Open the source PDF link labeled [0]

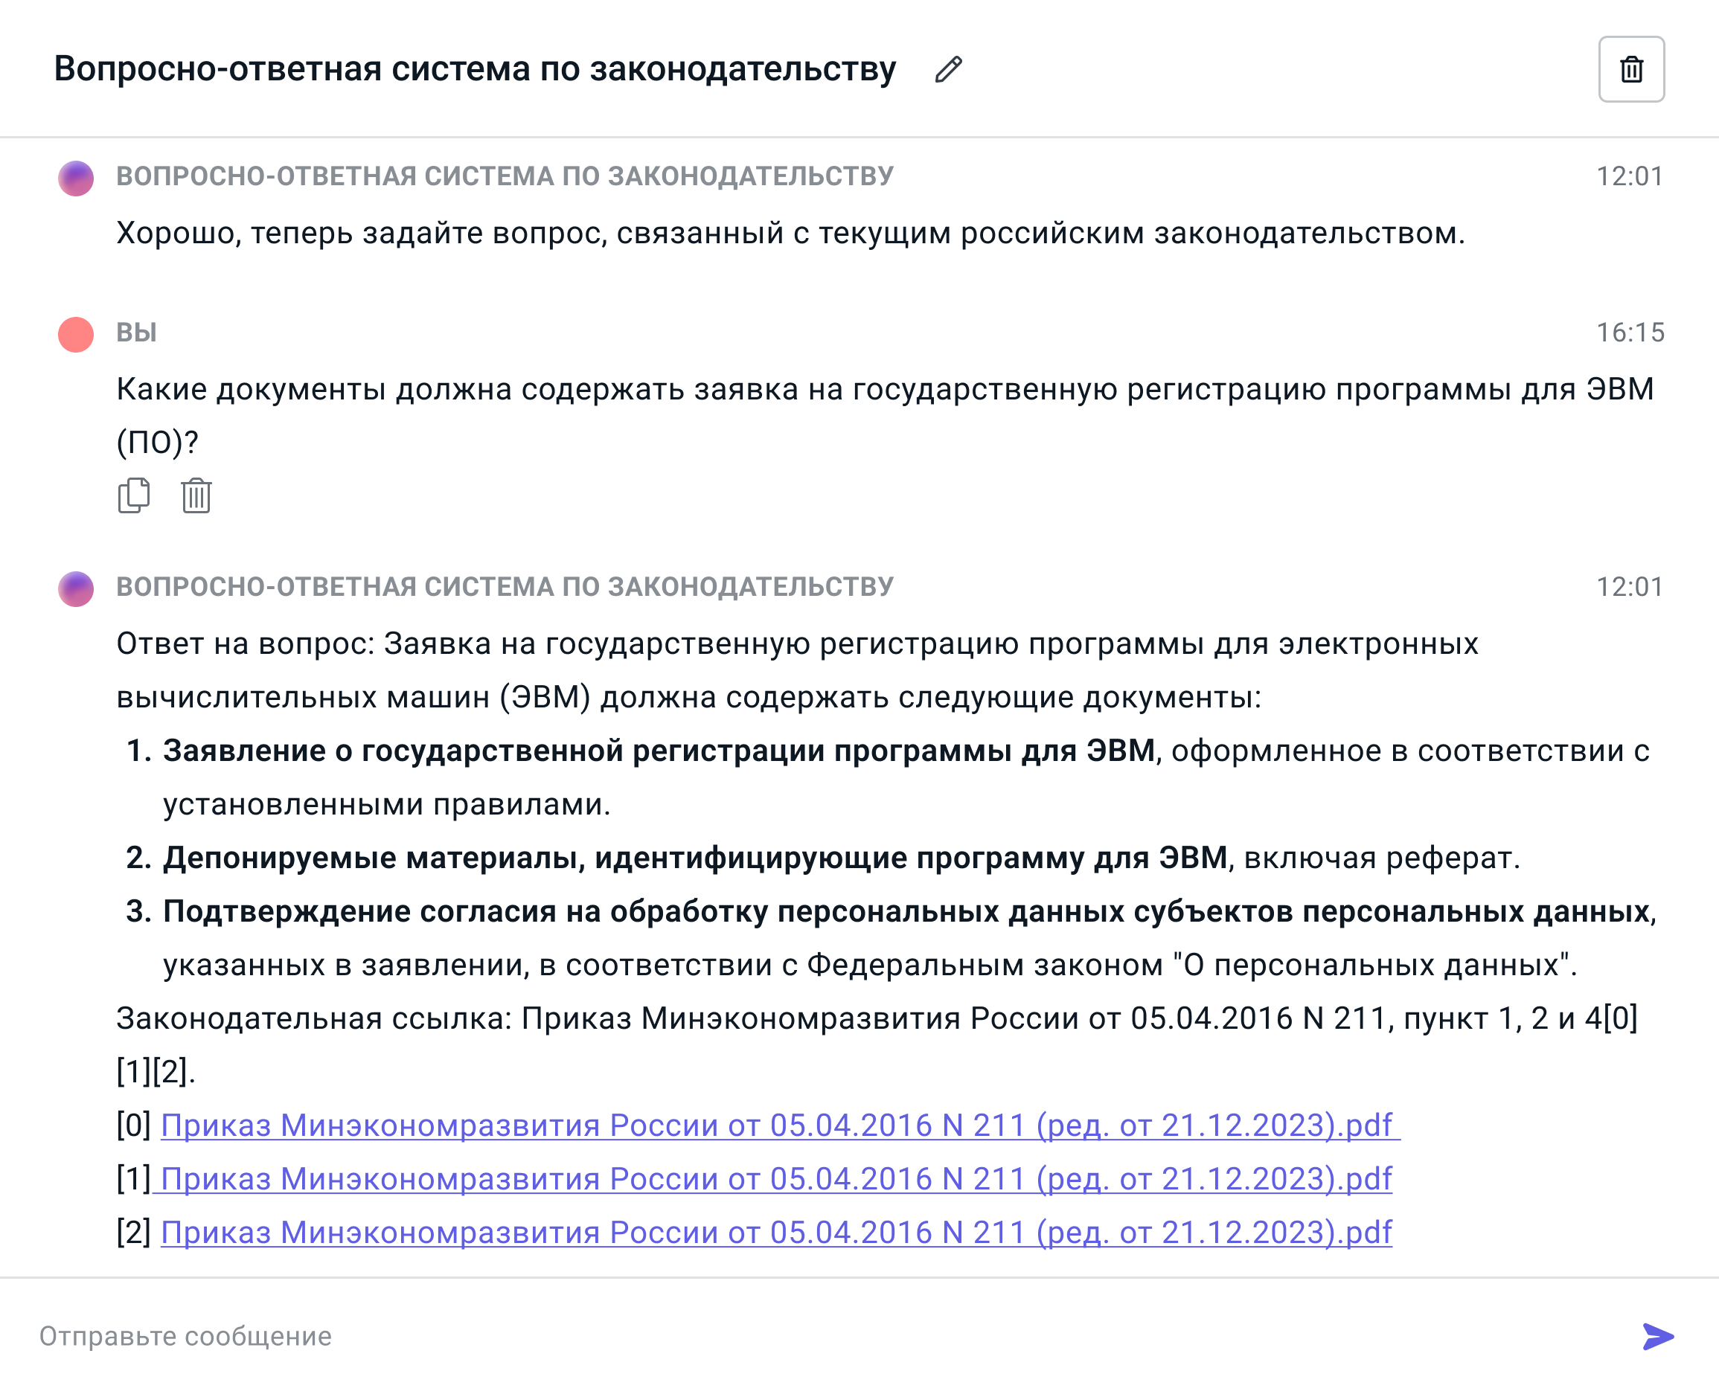point(776,1125)
